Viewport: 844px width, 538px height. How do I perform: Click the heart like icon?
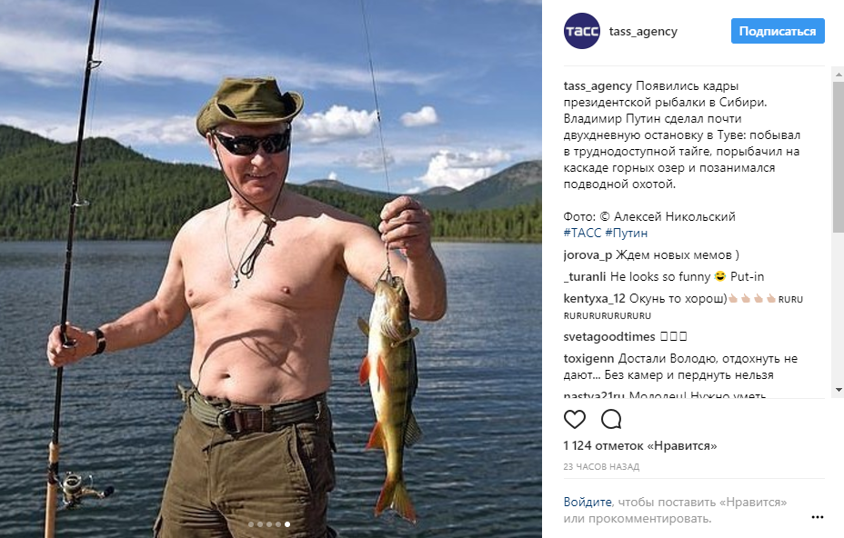tap(574, 419)
